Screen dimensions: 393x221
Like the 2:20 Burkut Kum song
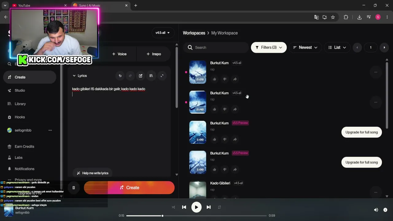[214, 79]
